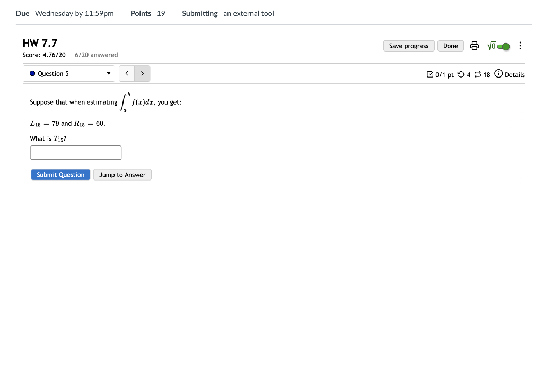This screenshot has width=543, height=377.
Task: Click the Score: 4.76/20 text
Action: (x=44, y=55)
